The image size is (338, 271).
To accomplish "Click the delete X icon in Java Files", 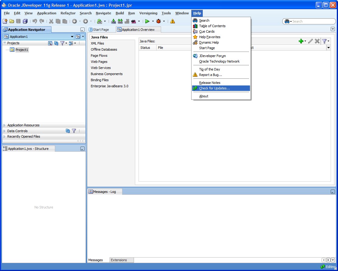I will pyautogui.click(x=317, y=41).
